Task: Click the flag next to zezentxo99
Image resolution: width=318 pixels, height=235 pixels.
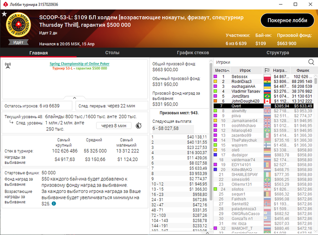Action: (267, 135)
